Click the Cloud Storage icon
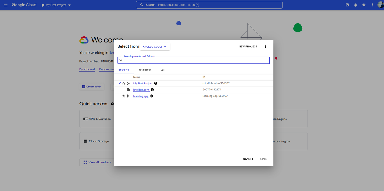 click(x=85, y=141)
